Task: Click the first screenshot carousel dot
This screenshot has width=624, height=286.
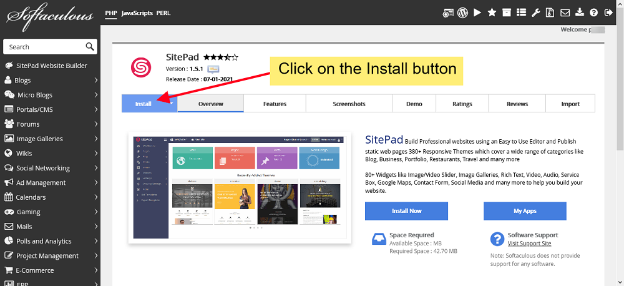Action: (x=250, y=228)
